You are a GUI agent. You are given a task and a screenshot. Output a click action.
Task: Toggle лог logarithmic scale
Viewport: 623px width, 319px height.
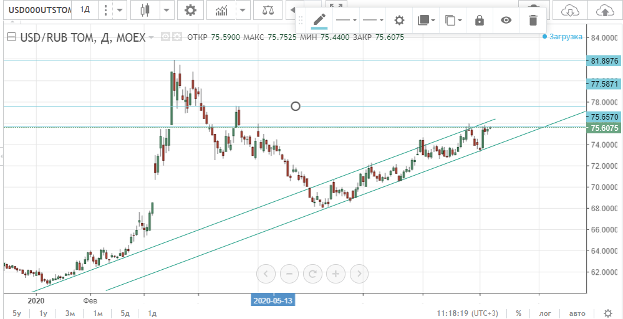click(x=545, y=313)
